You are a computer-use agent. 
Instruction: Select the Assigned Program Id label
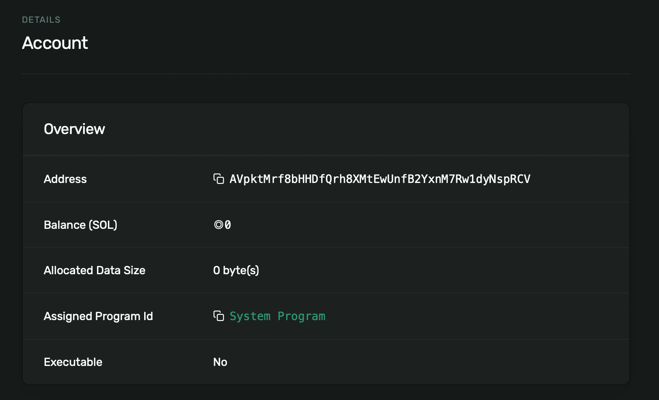[x=98, y=316]
